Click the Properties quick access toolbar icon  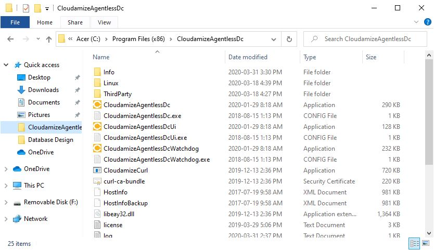tap(25, 8)
